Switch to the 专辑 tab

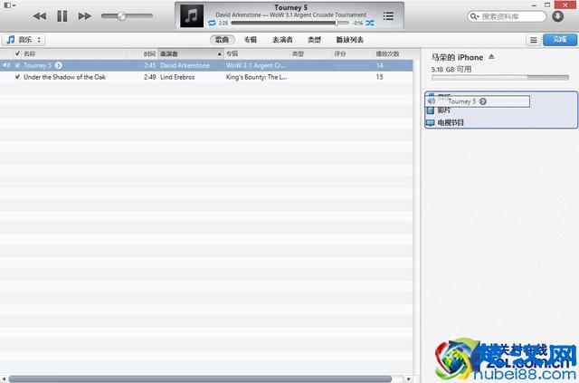pos(251,40)
